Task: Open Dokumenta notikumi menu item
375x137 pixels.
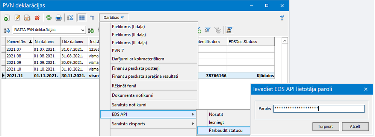Action: coord(133,95)
